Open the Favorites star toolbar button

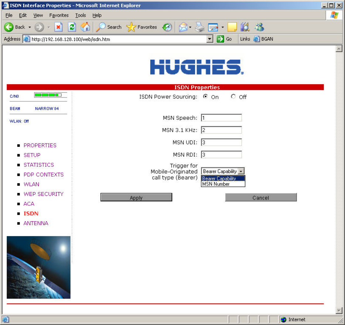[142, 27]
